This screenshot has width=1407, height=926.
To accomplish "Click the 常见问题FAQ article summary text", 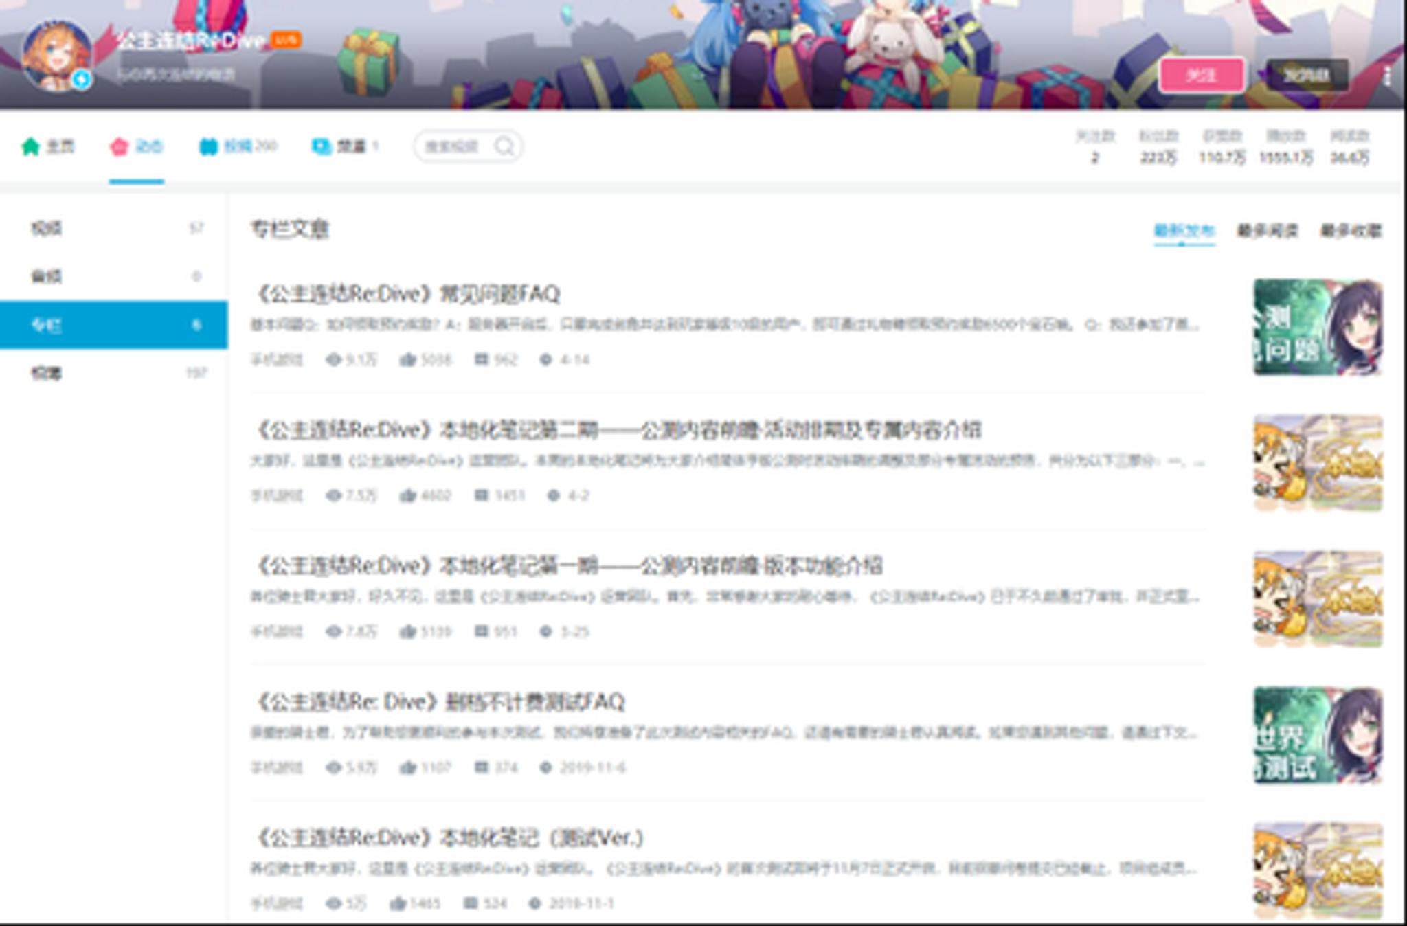I will click(x=725, y=324).
